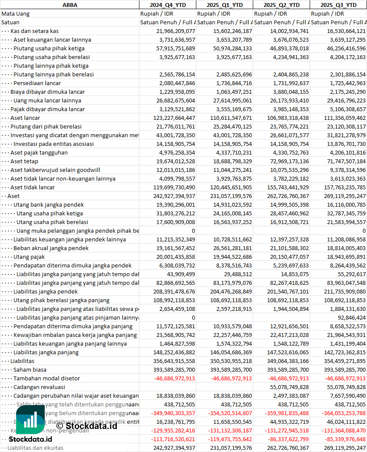Click the total Aset row label
367x452 pixels.
coord(13,196)
